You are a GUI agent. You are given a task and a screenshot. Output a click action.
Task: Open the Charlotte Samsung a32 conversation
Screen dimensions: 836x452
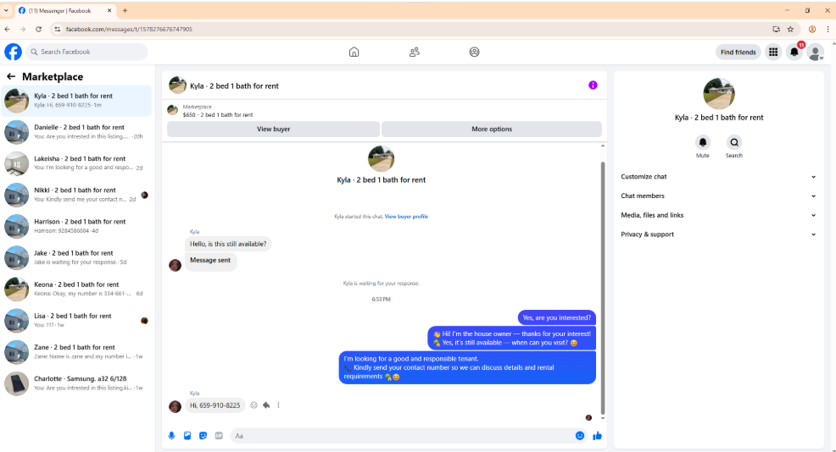tap(77, 383)
